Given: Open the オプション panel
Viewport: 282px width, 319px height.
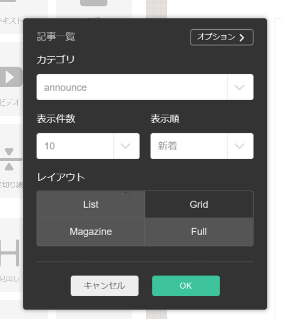Looking at the screenshot, I should (x=222, y=37).
